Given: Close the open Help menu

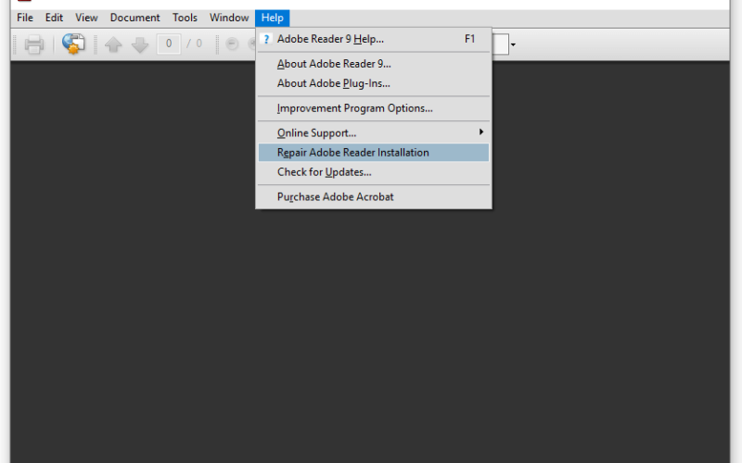Looking at the screenshot, I should [272, 18].
